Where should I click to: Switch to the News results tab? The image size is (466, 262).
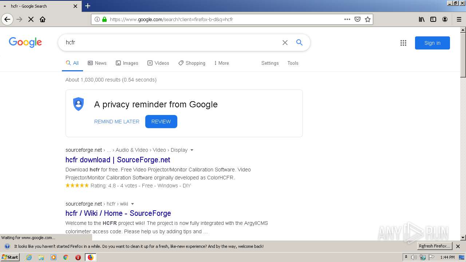coord(97,63)
